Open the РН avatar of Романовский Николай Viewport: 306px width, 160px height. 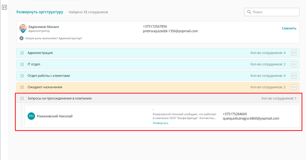pos(31,116)
